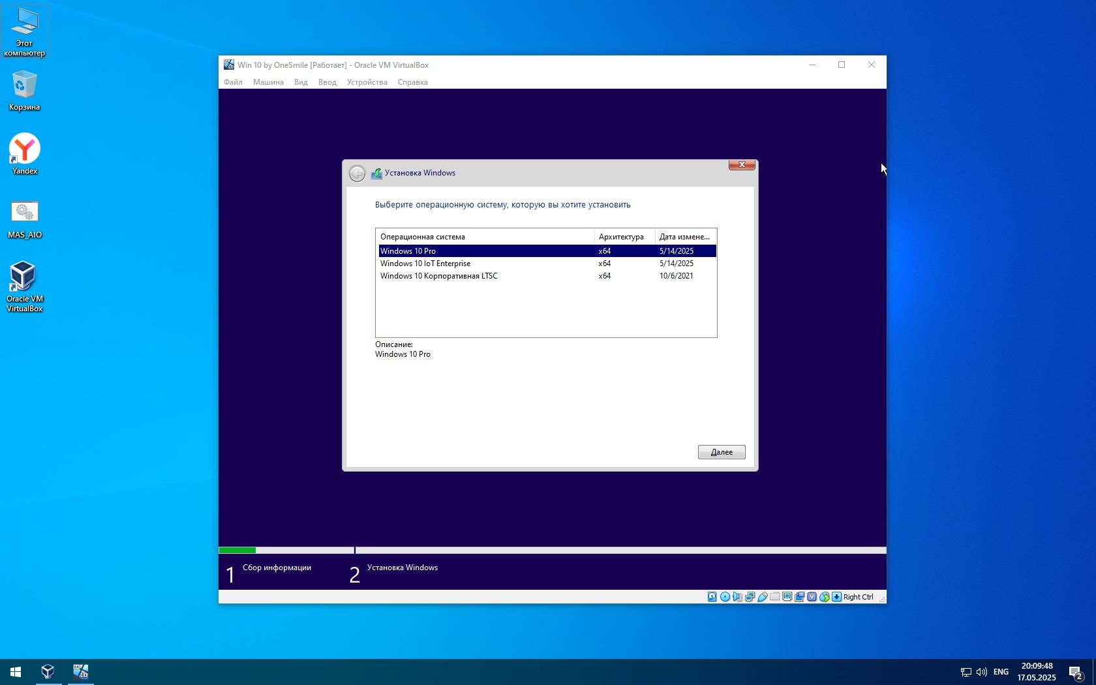The height and width of the screenshot is (685, 1096).
Task: Click the USB devices indicator icon
Action: coord(762,597)
